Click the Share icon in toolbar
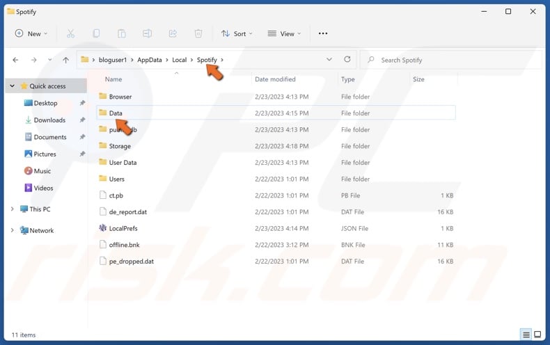This screenshot has width=550, height=345. point(173,33)
